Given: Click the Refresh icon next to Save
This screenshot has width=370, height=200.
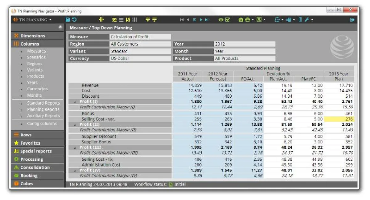Looking at the screenshot, I should [74, 20].
